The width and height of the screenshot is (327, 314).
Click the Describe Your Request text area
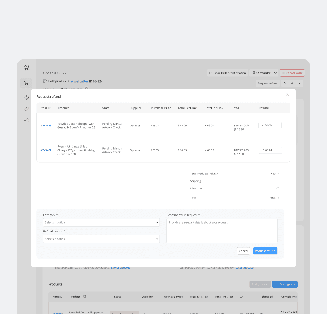(x=222, y=231)
